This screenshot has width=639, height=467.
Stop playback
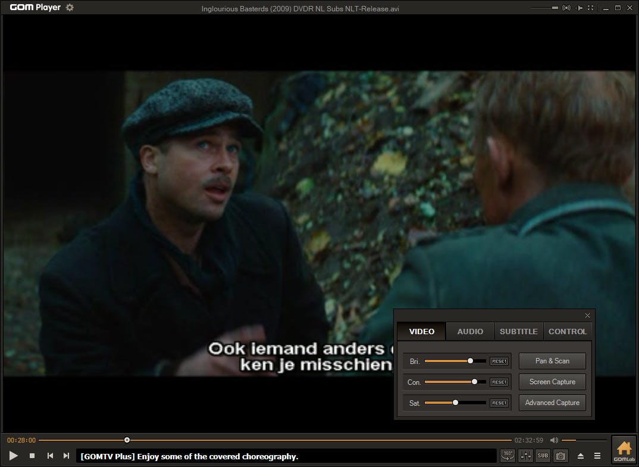[x=32, y=456]
